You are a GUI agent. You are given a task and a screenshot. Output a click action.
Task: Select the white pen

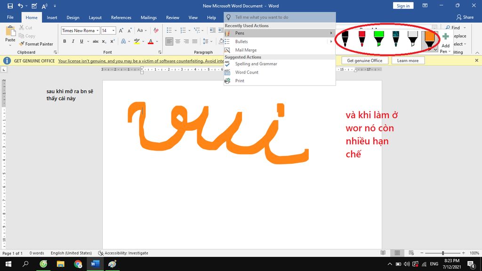[x=412, y=38]
